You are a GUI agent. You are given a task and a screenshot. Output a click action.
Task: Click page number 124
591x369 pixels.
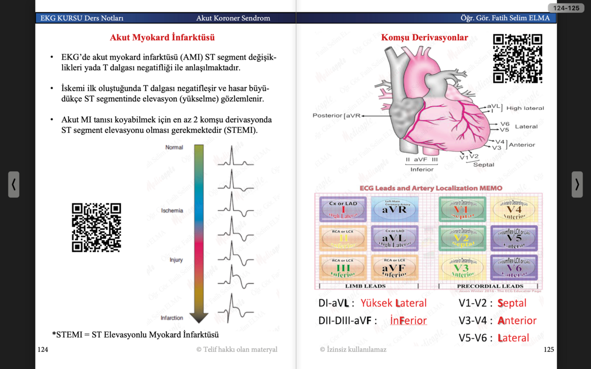[x=43, y=349]
